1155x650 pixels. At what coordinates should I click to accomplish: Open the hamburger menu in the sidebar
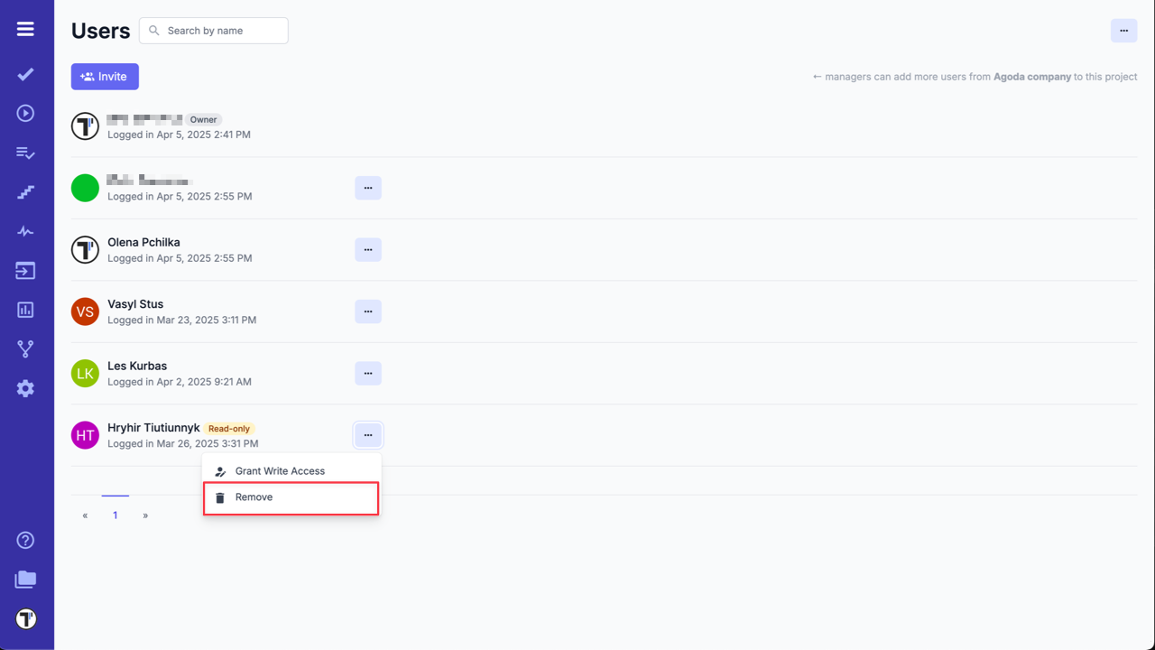click(x=25, y=29)
